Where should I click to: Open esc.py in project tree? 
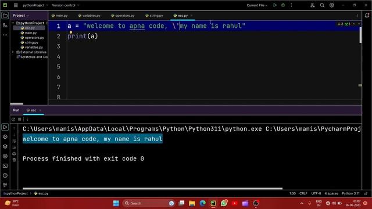[30, 28]
